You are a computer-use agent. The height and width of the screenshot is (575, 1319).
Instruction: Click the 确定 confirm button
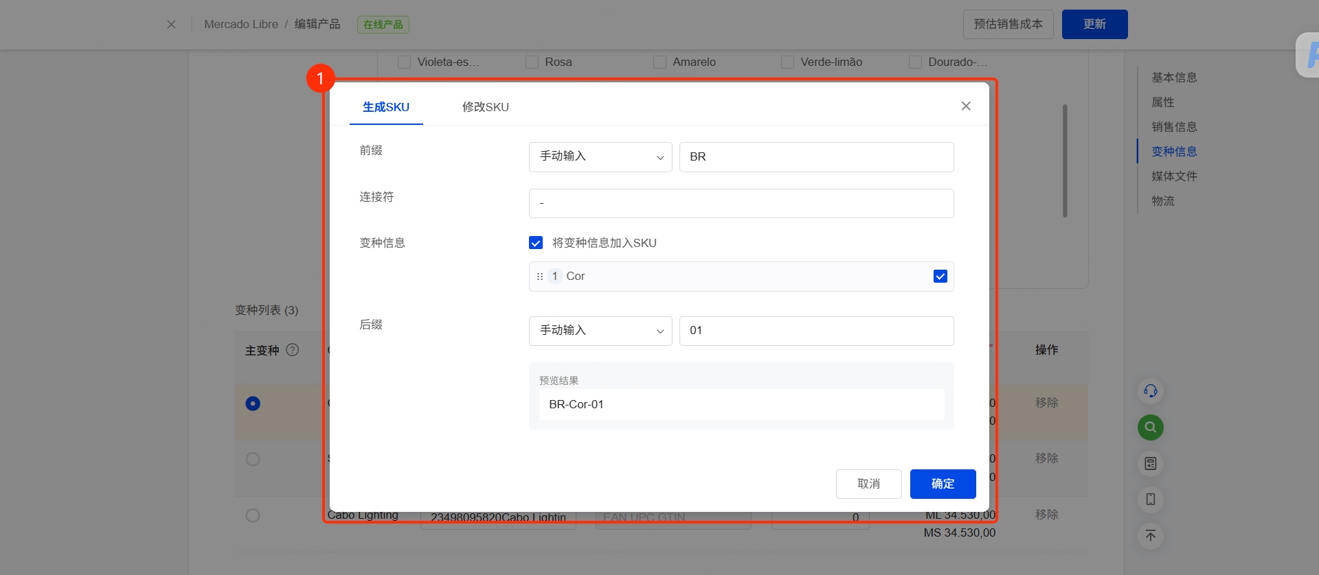(943, 484)
